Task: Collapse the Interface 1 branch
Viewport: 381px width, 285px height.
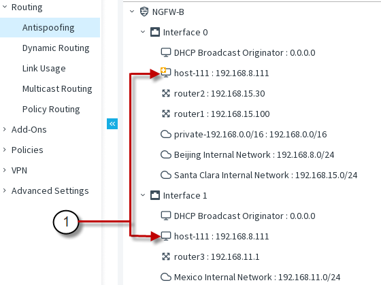Action: click(143, 195)
